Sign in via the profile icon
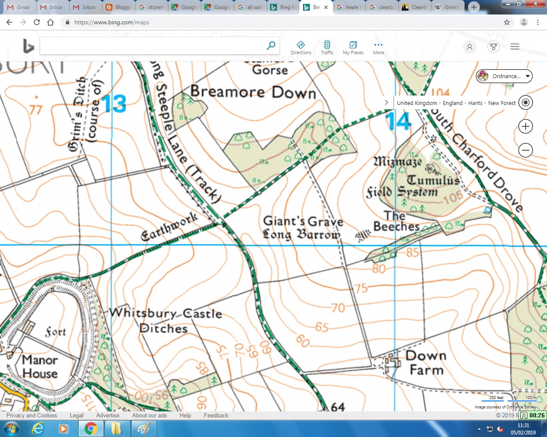The image size is (547, 437). pos(469,47)
